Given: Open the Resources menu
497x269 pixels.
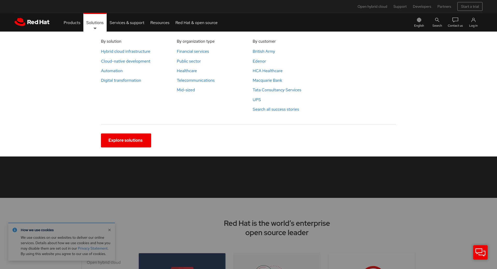Looking at the screenshot, I should point(160,23).
